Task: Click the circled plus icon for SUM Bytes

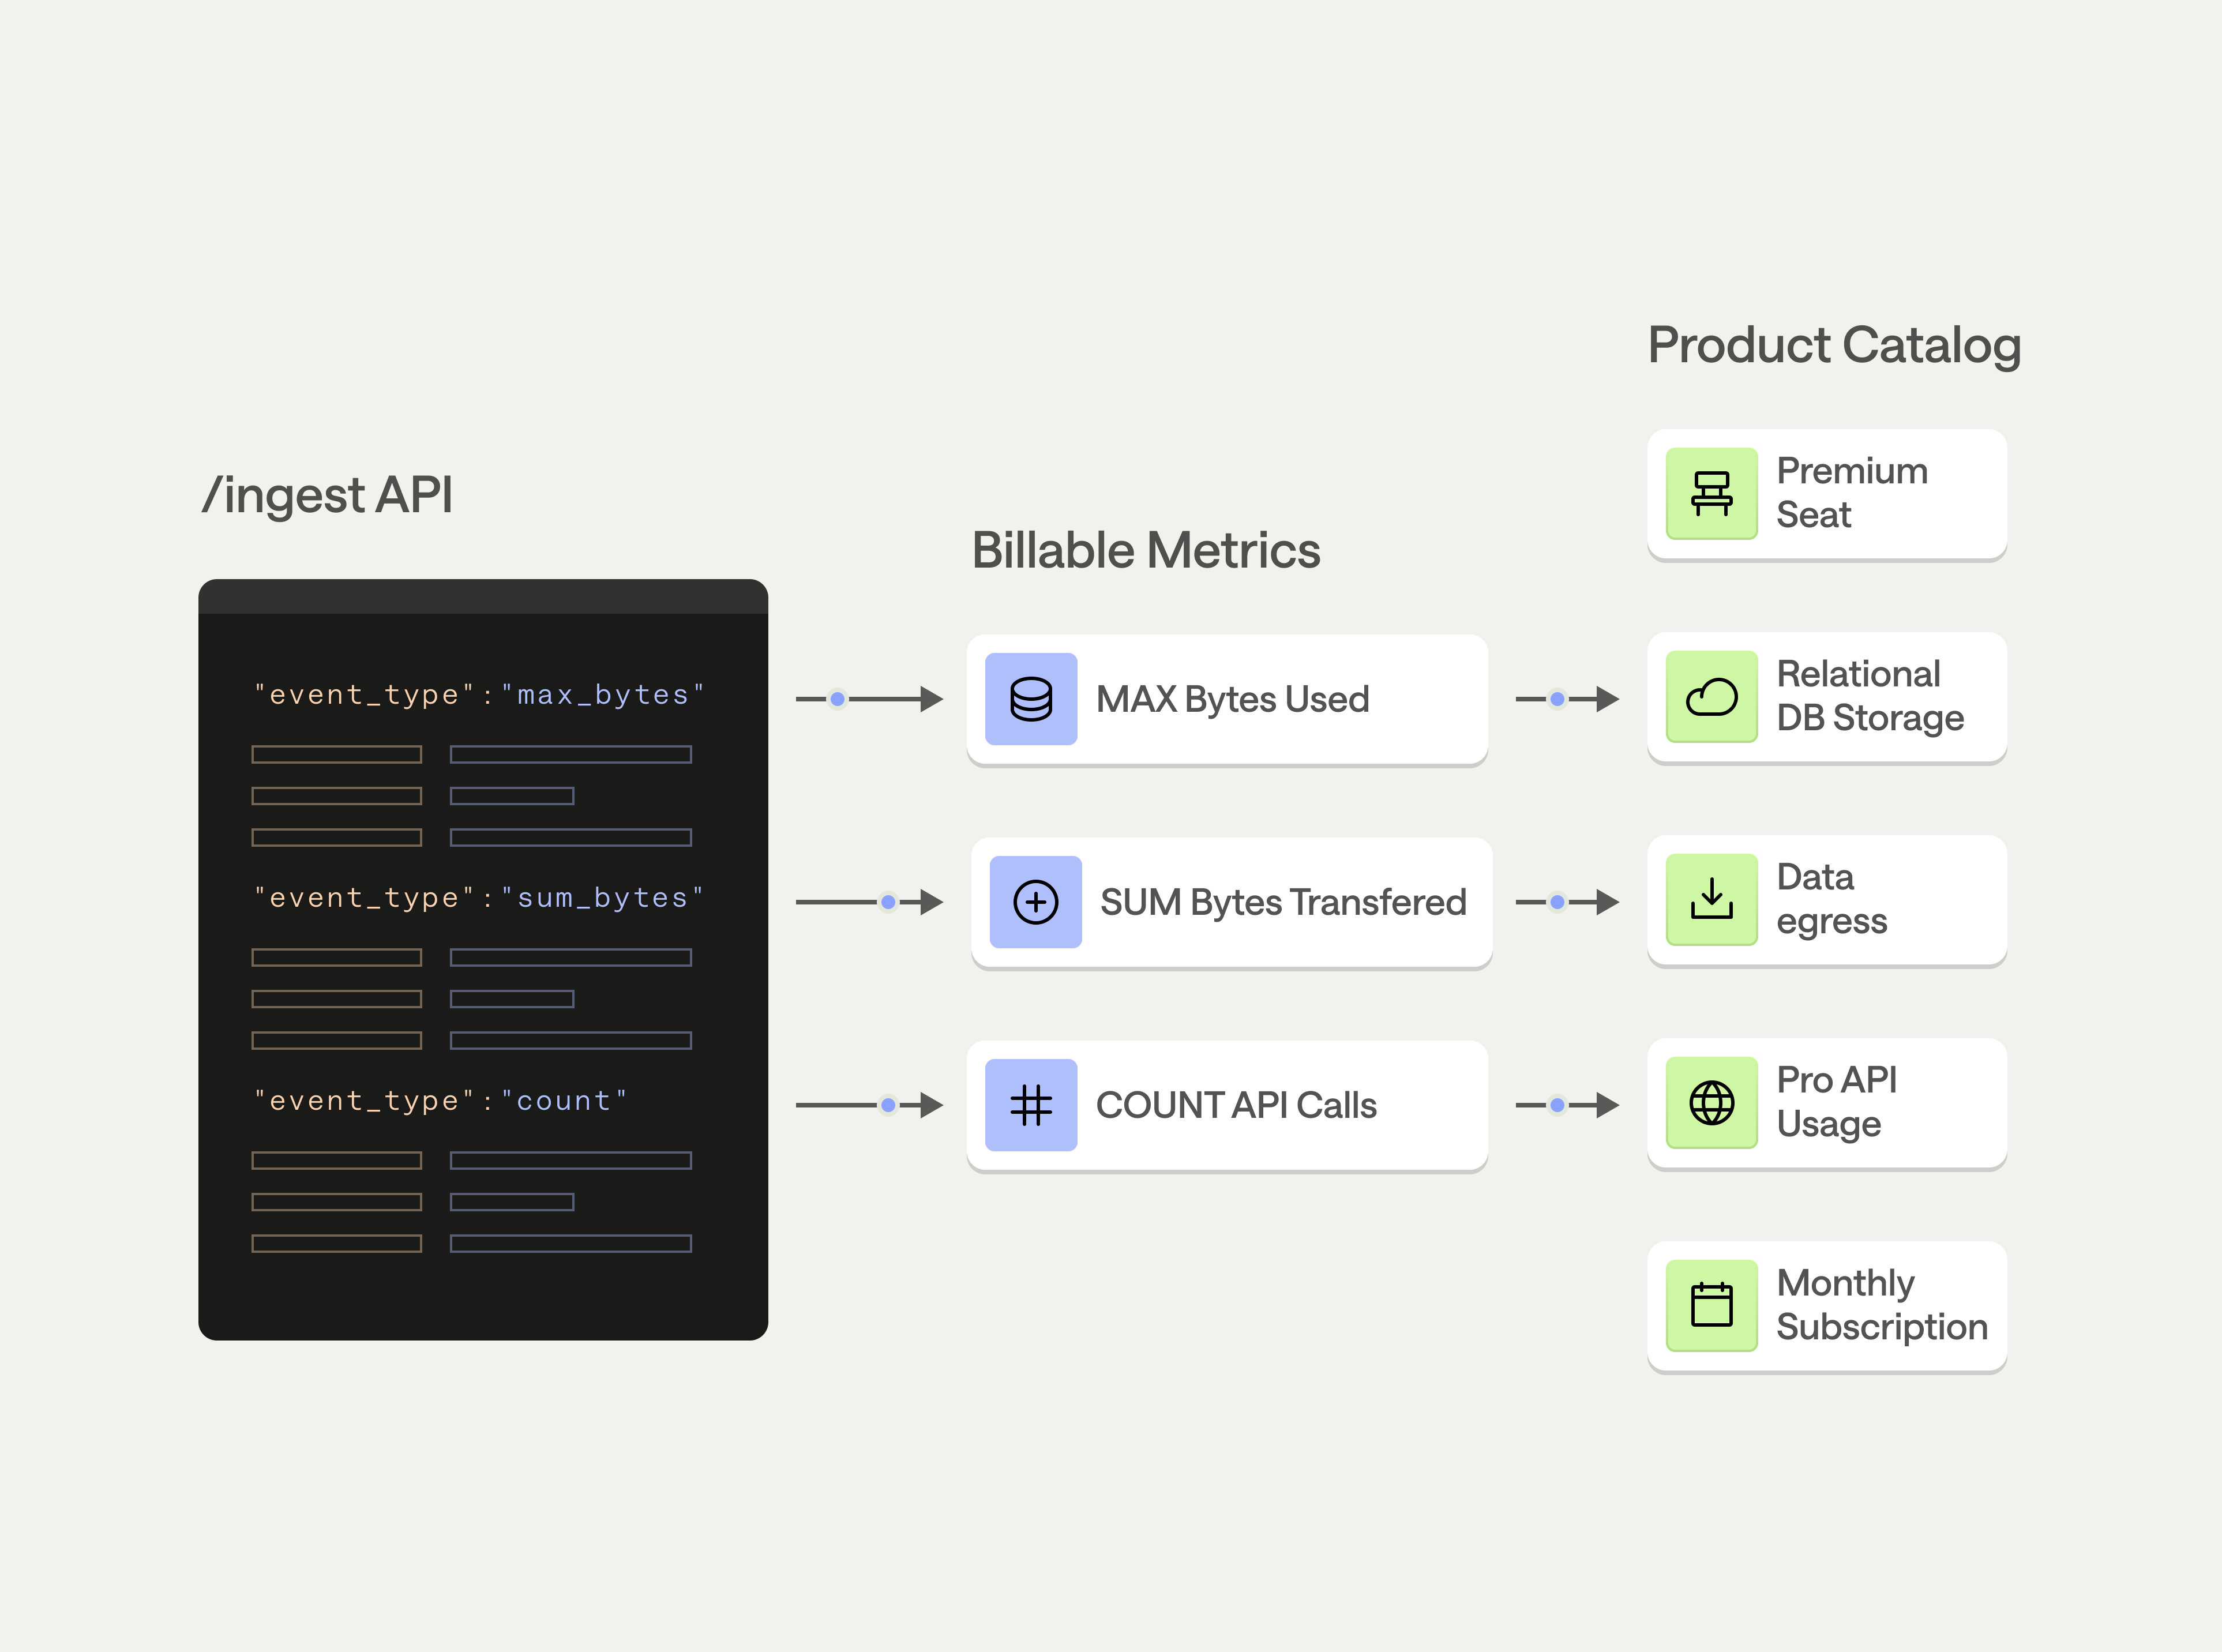Action: (1035, 902)
